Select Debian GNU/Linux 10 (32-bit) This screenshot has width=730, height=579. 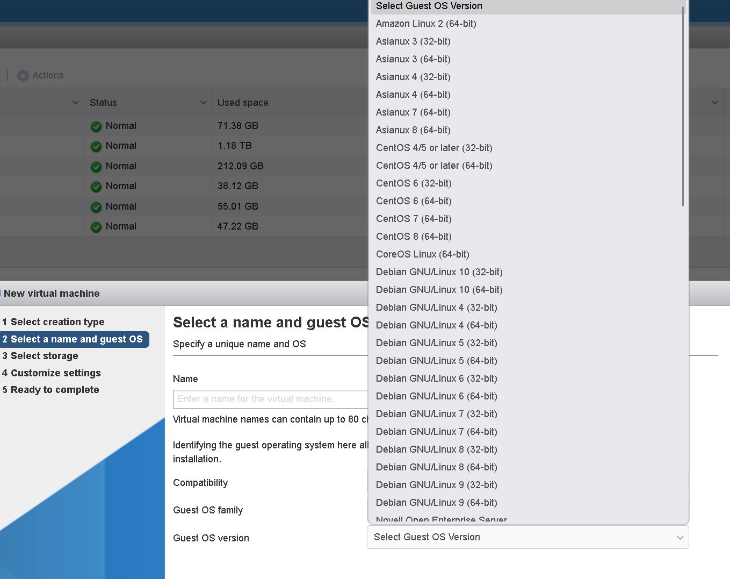pyautogui.click(x=439, y=272)
